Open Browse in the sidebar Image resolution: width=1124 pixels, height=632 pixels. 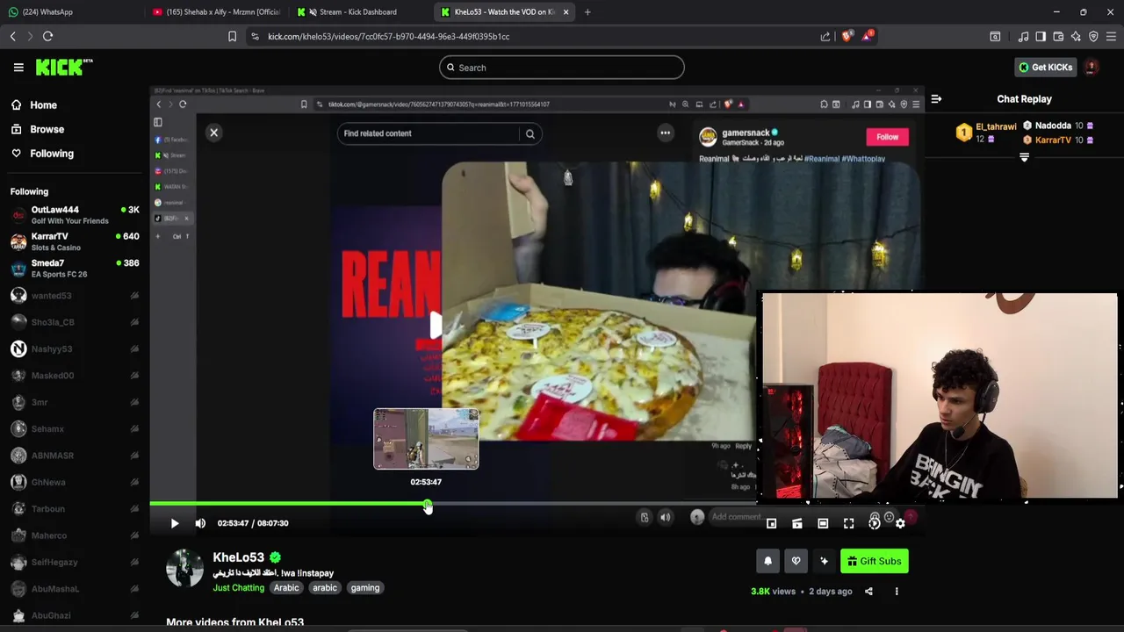(x=47, y=129)
